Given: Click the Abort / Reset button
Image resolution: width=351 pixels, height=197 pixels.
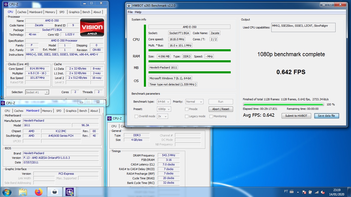Looking at the screenshot, I should click(221, 109).
